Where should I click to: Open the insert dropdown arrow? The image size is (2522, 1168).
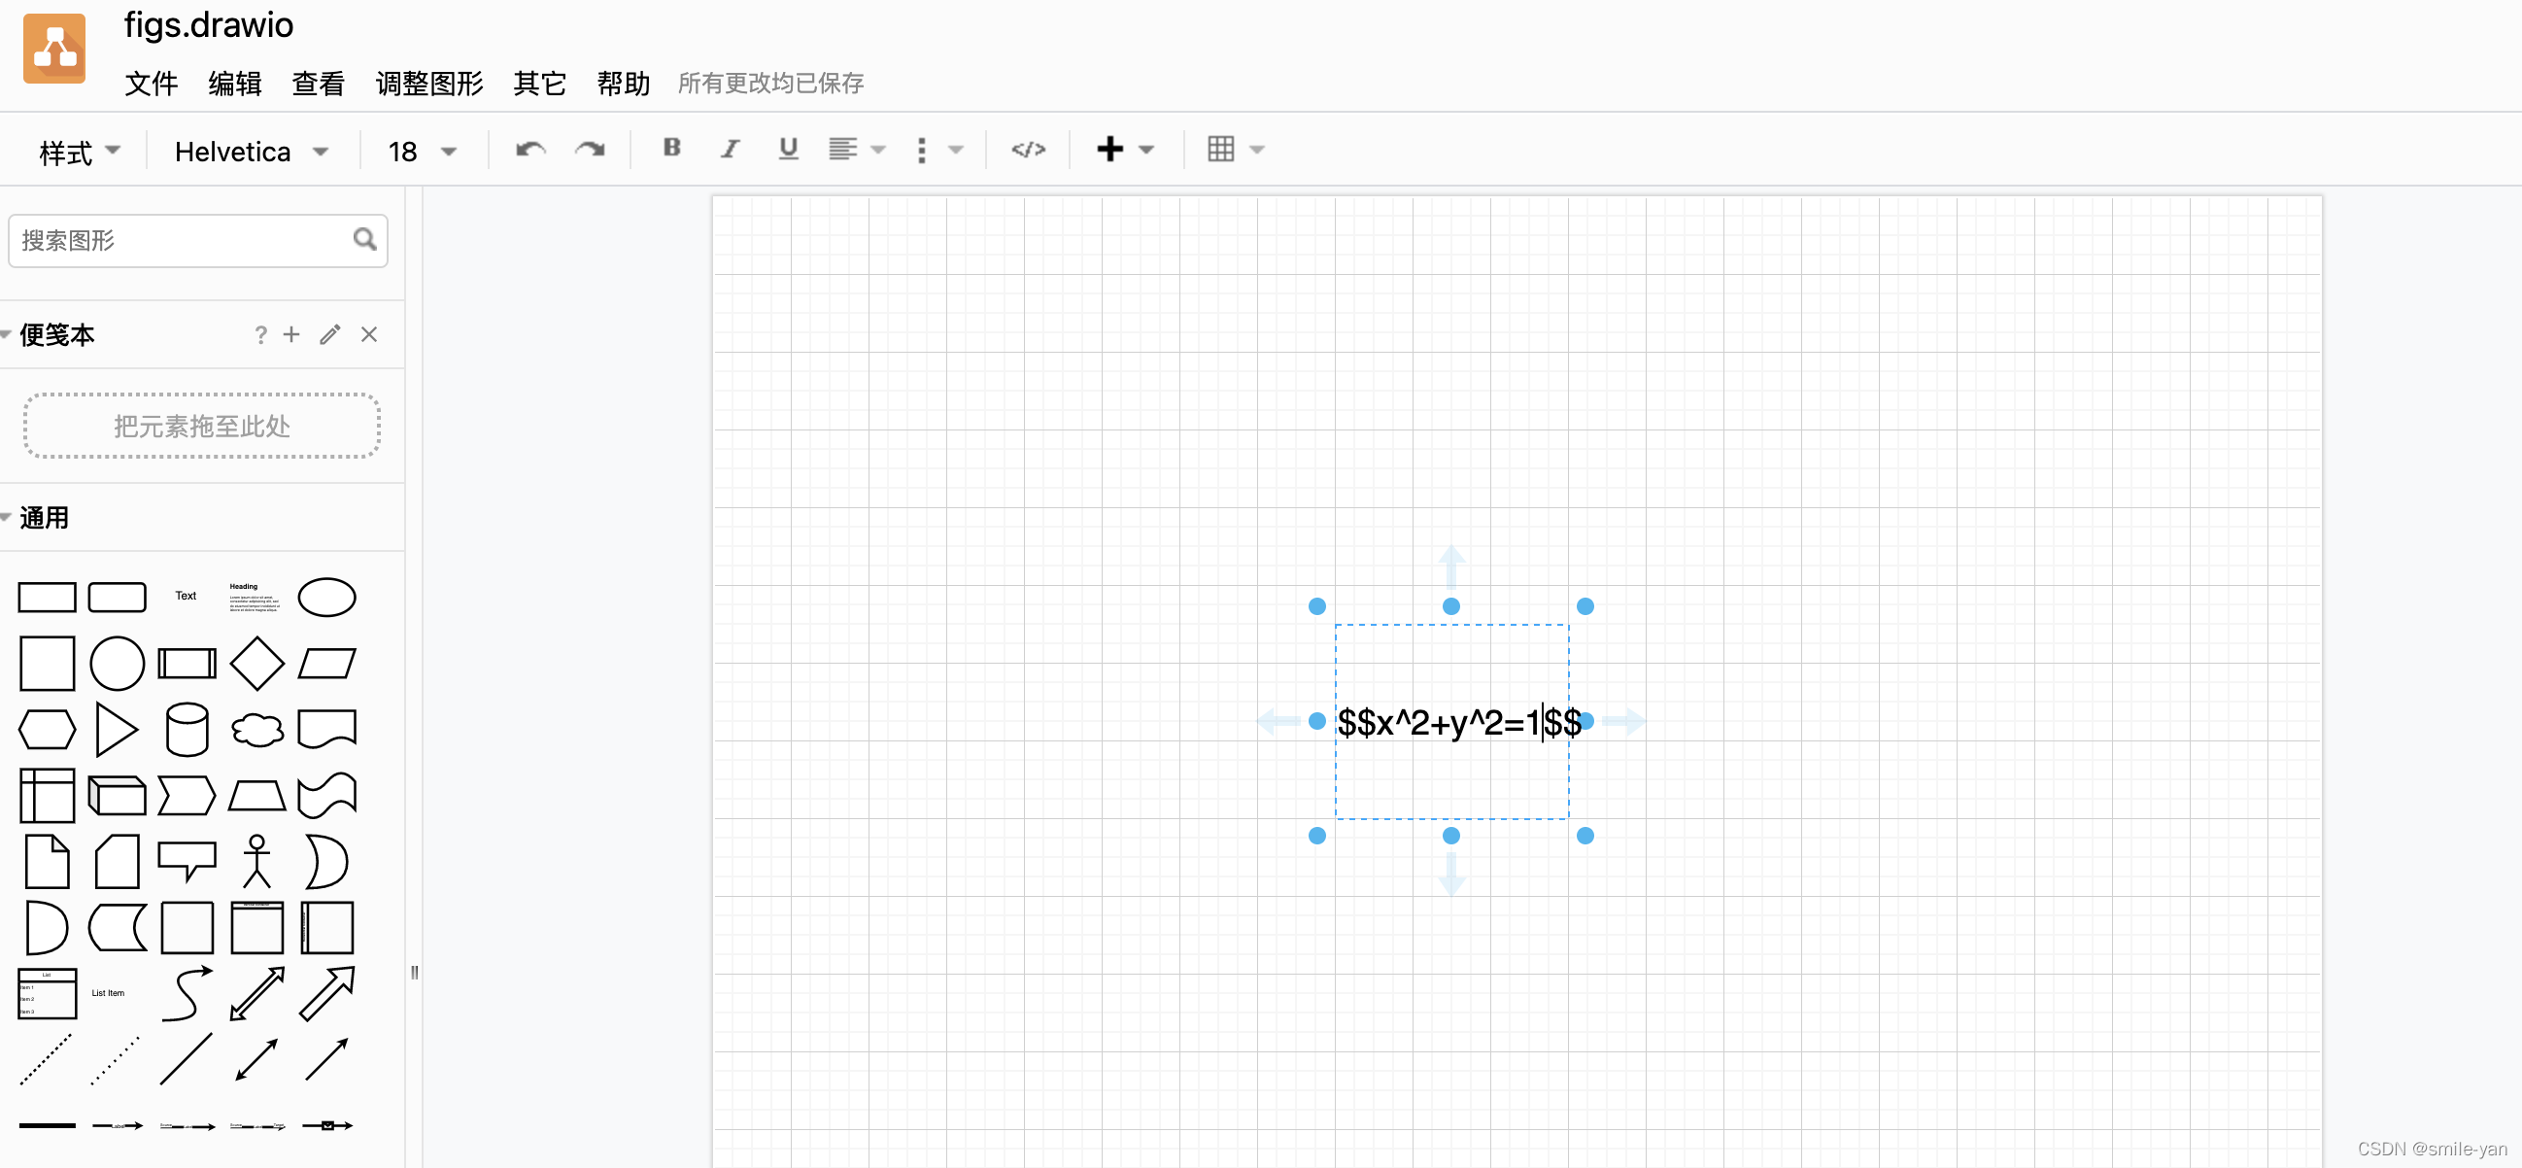(1146, 150)
